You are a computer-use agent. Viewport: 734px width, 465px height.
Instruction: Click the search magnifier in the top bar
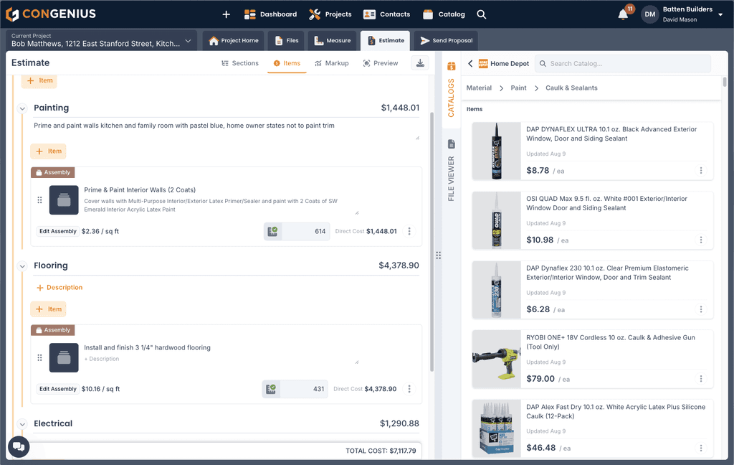[x=481, y=14]
